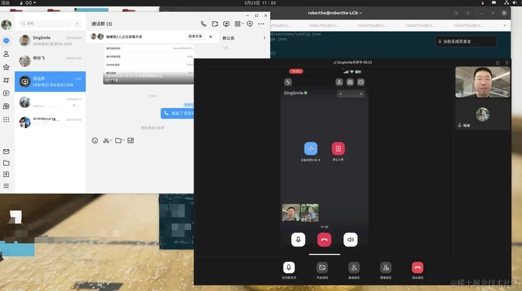Start a video call in 通话群 header
This screenshot has height=291, width=522.
[x=215, y=24]
